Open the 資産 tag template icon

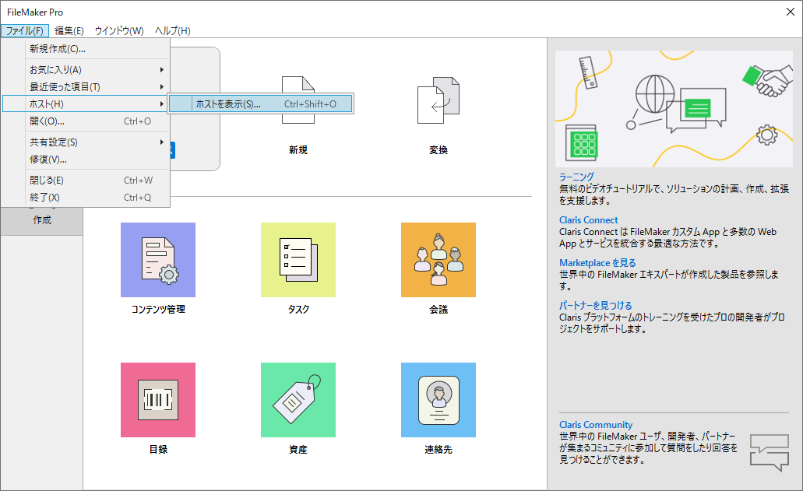point(298,399)
